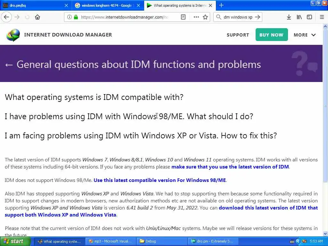This screenshot has width=328, height=246.
Task: Open the downloads arrow icon
Action: tap(289, 17)
